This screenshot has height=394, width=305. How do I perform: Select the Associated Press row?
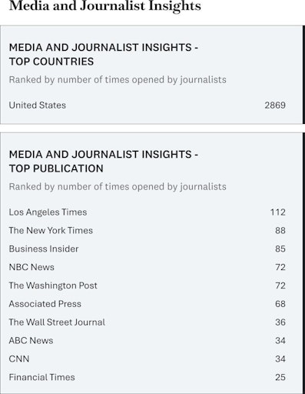pos(148,304)
